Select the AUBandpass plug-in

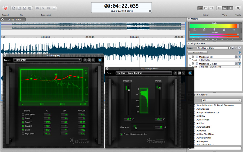pos(202,109)
